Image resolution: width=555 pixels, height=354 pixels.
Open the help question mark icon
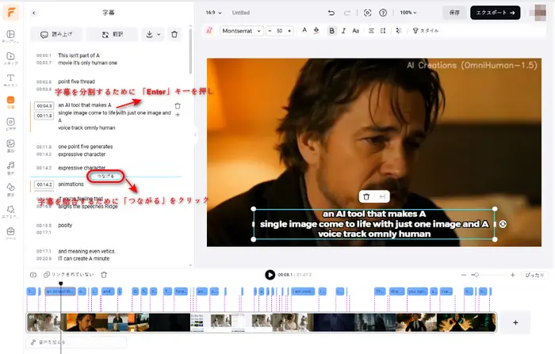pyautogui.click(x=383, y=13)
